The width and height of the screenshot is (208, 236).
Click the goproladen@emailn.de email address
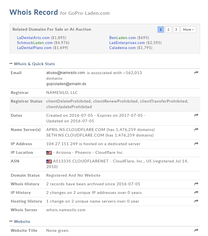(66, 84)
